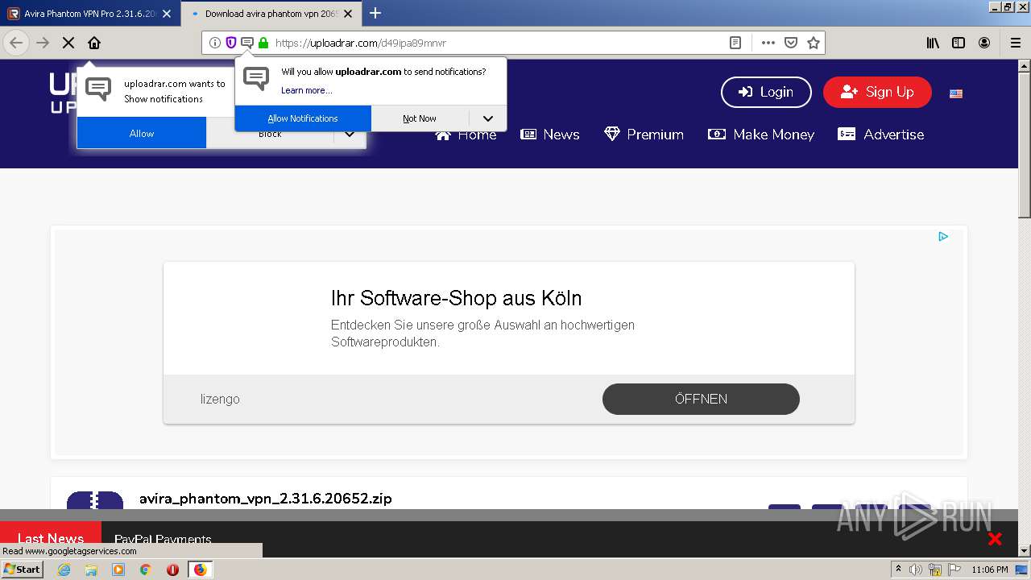
Task: Launch Windows Media Player from taskbar
Action: (x=118, y=570)
